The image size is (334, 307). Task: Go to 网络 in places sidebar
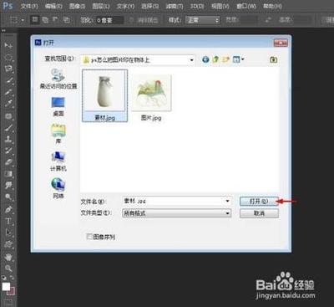coord(58,188)
